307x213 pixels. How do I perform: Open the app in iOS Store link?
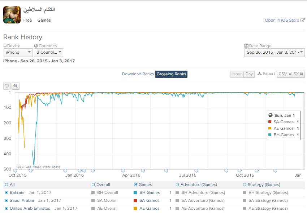pyautogui.click(x=284, y=21)
